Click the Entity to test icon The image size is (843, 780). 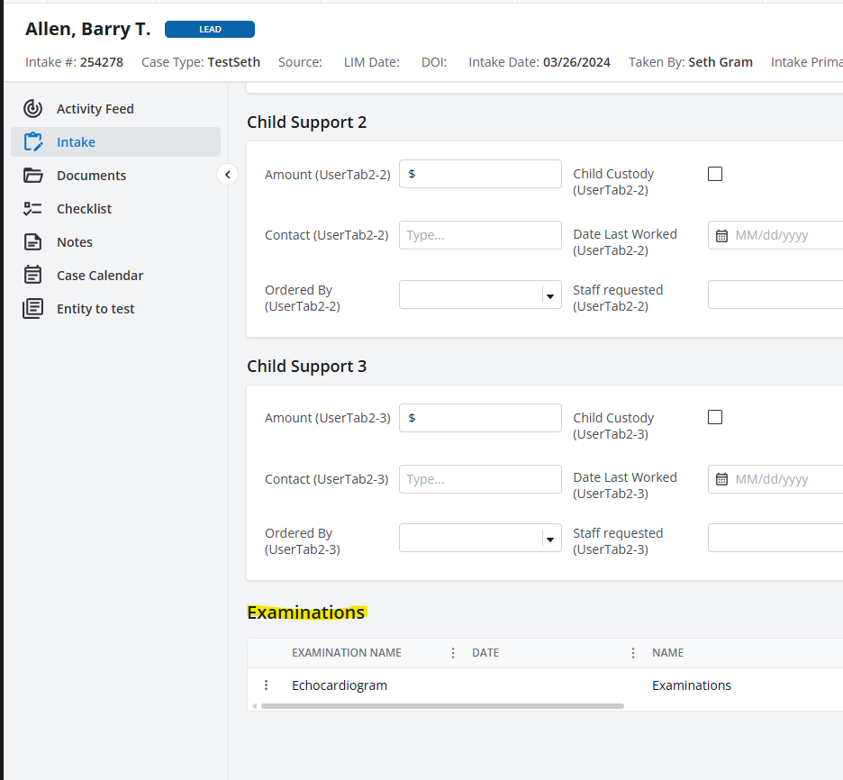coord(32,309)
